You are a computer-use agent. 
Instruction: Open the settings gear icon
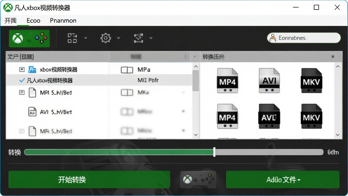[106, 38]
